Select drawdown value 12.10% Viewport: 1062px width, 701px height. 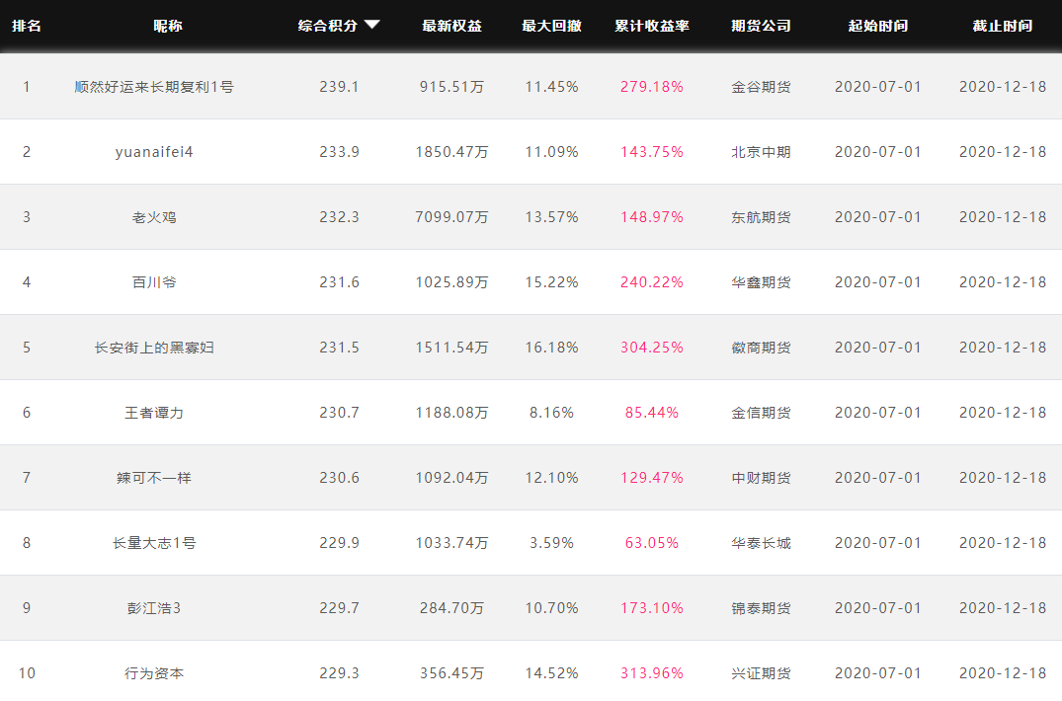pyautogui.click(x=552, y=478)
